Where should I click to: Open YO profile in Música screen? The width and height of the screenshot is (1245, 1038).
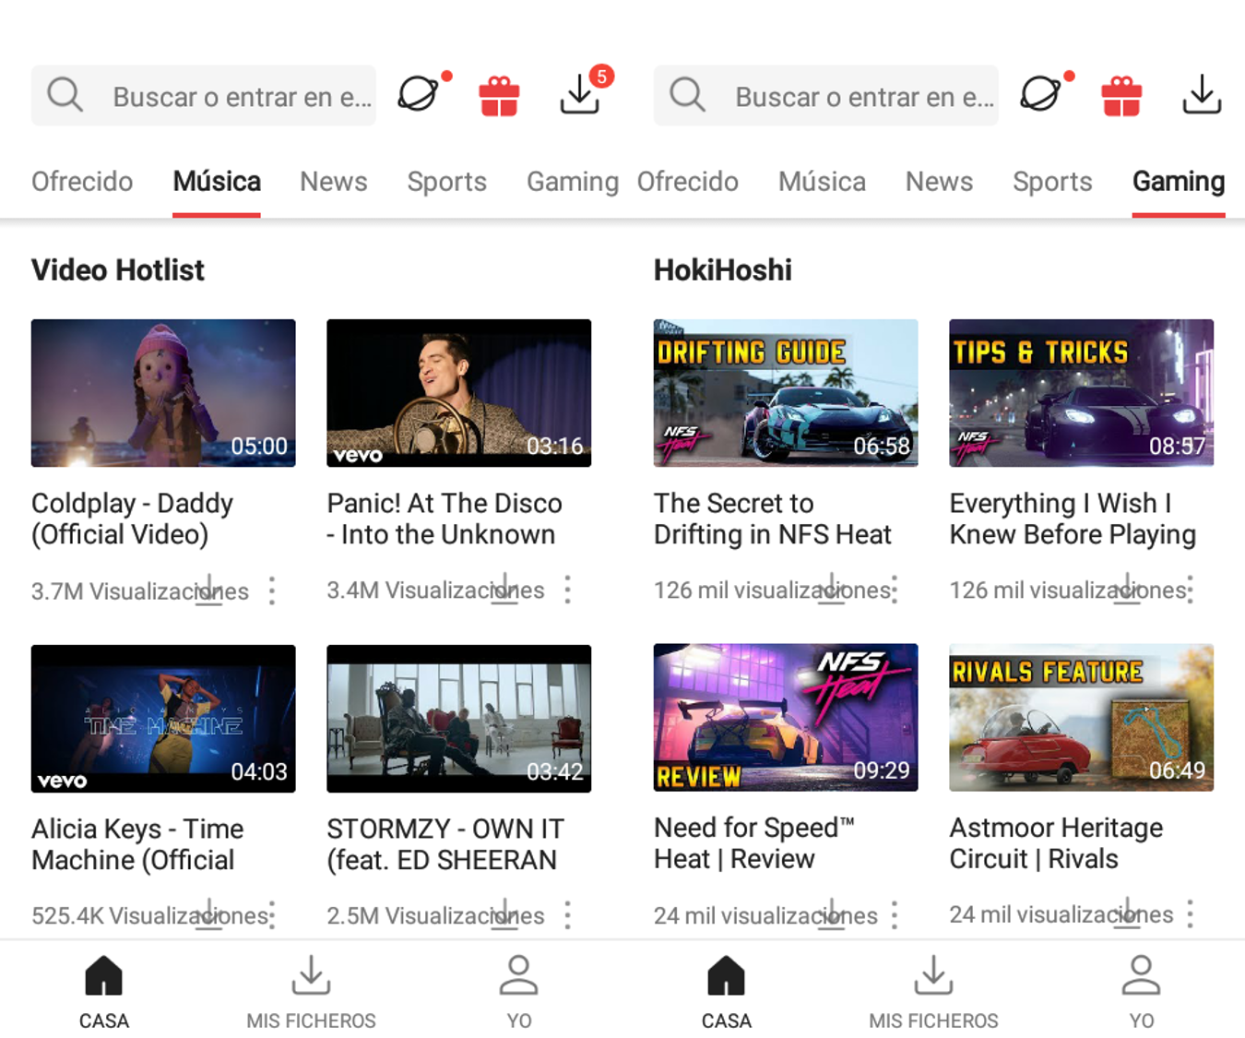[518, 992]
